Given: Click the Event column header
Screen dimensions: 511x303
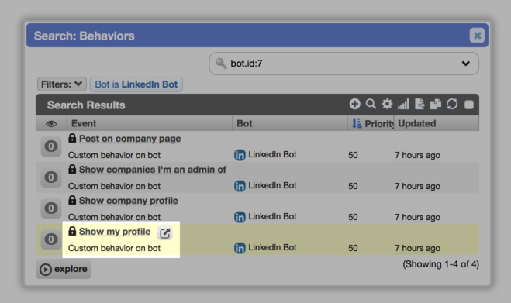Looking at the screenshot, I should click(x=150, y=123).
